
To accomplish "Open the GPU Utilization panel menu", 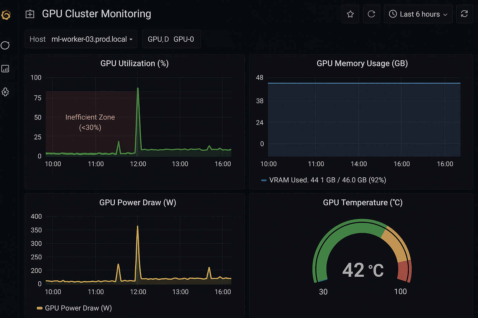I will [x=134, y=63].
